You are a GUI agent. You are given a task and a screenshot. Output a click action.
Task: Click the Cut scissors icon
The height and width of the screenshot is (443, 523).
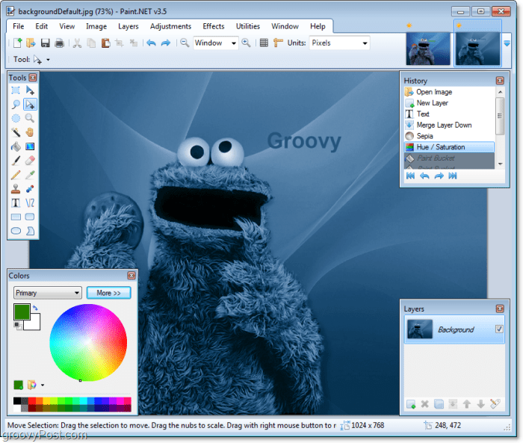tap(78, 43)
